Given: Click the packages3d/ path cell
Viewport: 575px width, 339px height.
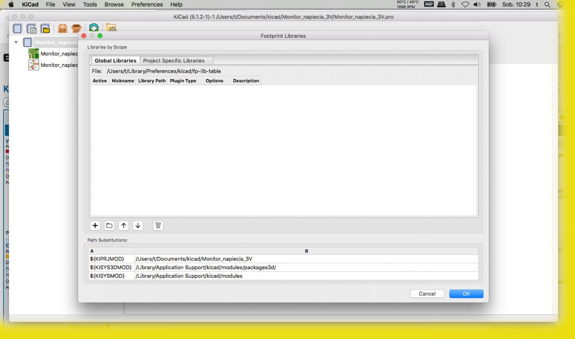Looking at the screenshot, I should tap(307, 267).
